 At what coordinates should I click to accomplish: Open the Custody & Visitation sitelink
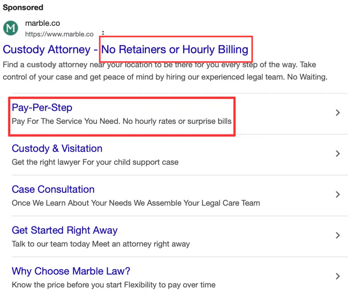pos(57,149)
